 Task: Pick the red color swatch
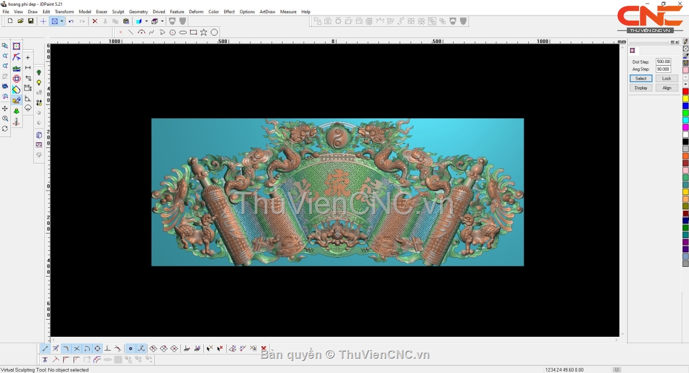[686, 92]
